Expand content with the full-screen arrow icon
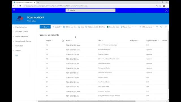181x102 pixels. [165, 27]
